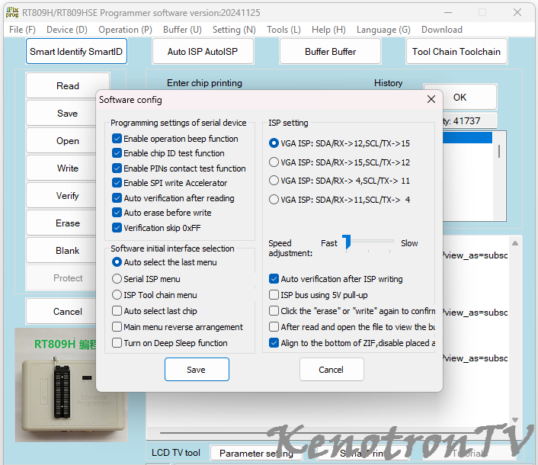This screenshot has height=465, width=538.
Task: Uncheck Enable SPI write Accelerator
Action: point(117,183)
